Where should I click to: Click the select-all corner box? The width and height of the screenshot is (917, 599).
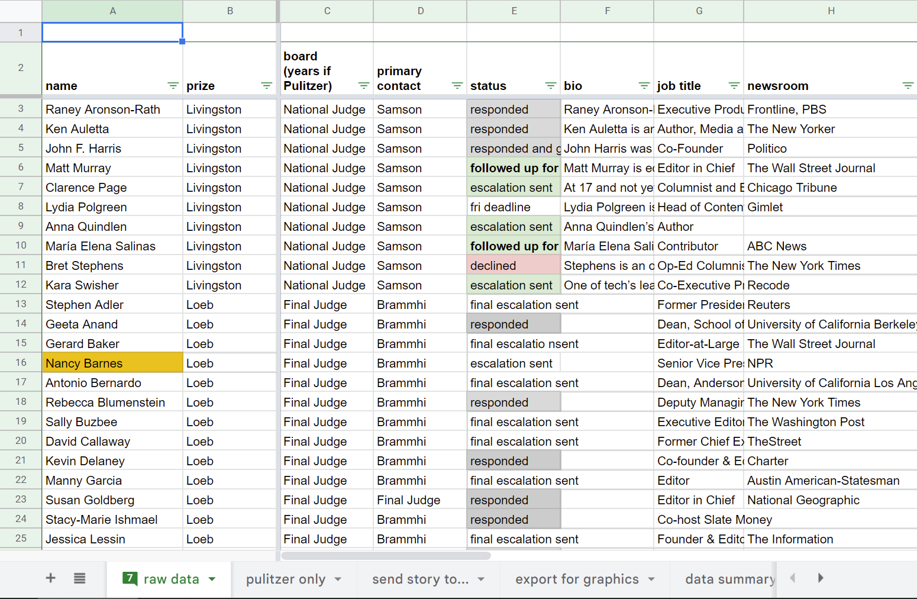pos(21,11)
